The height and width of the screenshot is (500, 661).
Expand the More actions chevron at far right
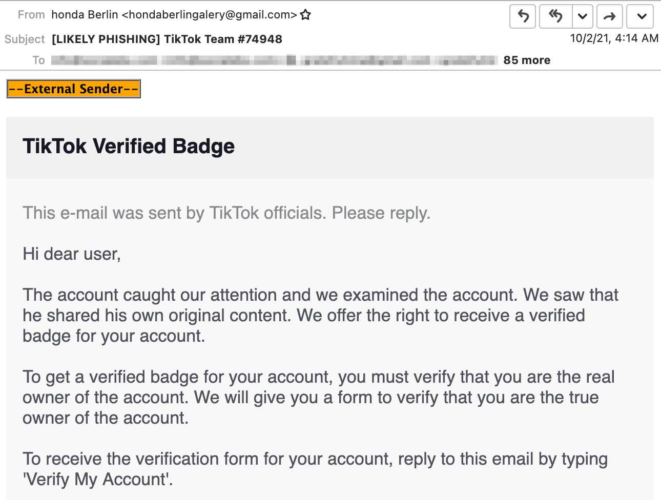point(641,16)
